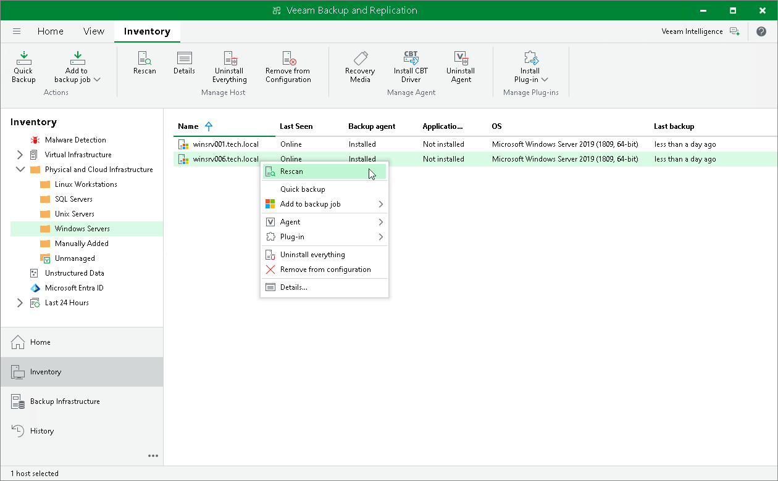Select the Linux Workstations folder
The height and width of the screenshot is (481, 778).
coord(86,184)
